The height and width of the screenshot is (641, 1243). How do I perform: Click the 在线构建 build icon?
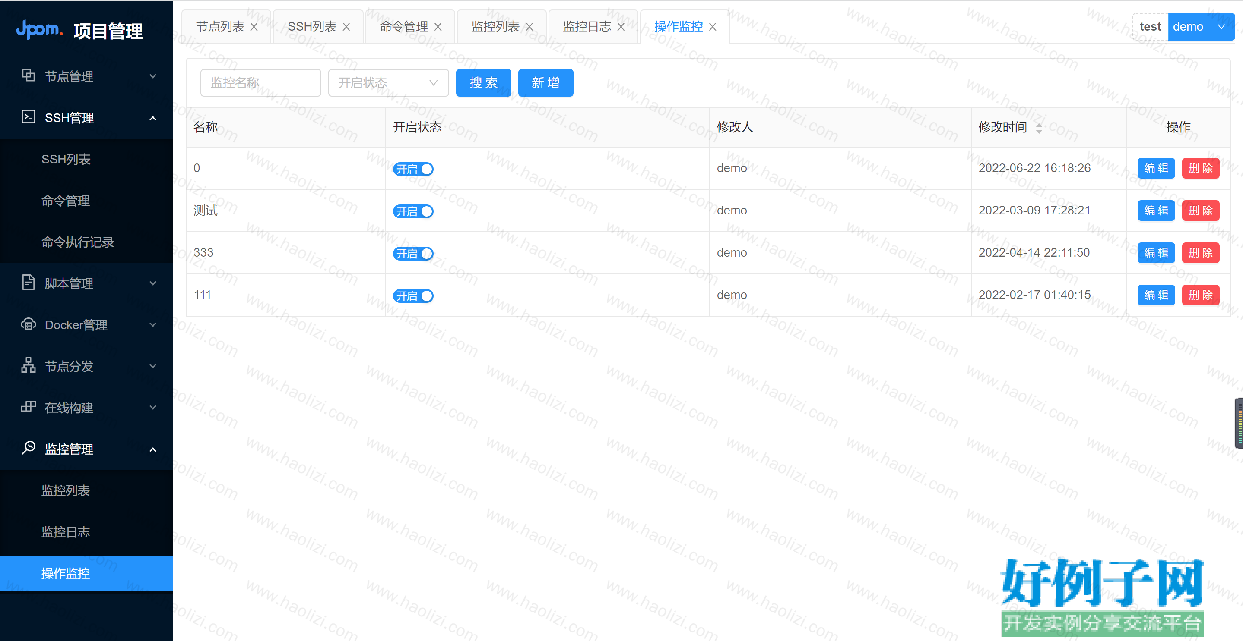29,407
